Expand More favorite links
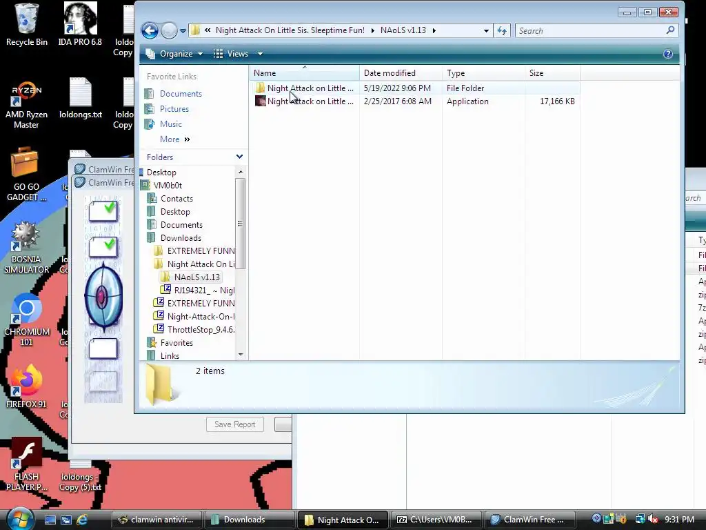The width and height of the screenshot is (706, 530). (x=174, y=139)
